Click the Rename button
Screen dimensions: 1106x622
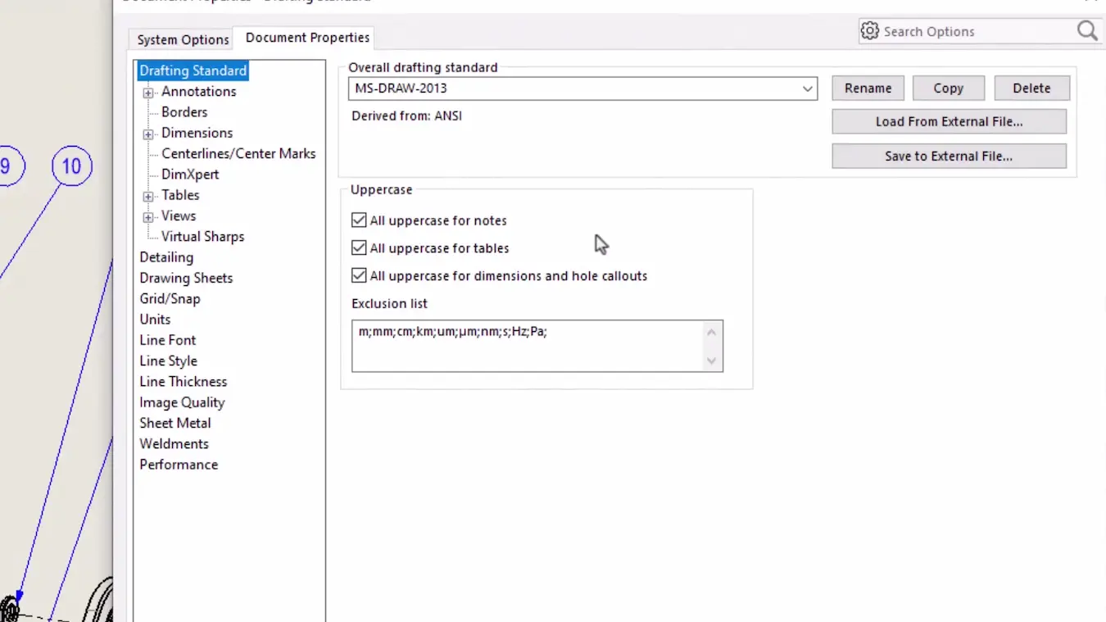pos(868,89)
